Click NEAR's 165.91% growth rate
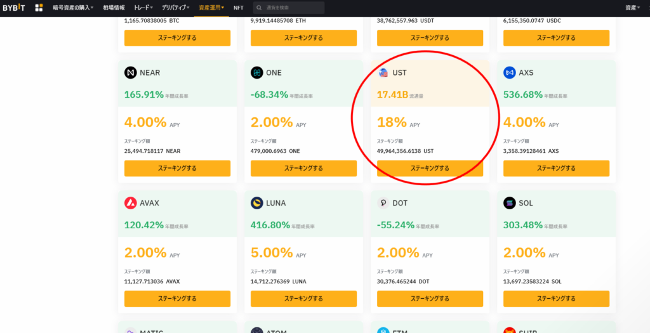This screenshot has height=333, width=650. point(144,95)
